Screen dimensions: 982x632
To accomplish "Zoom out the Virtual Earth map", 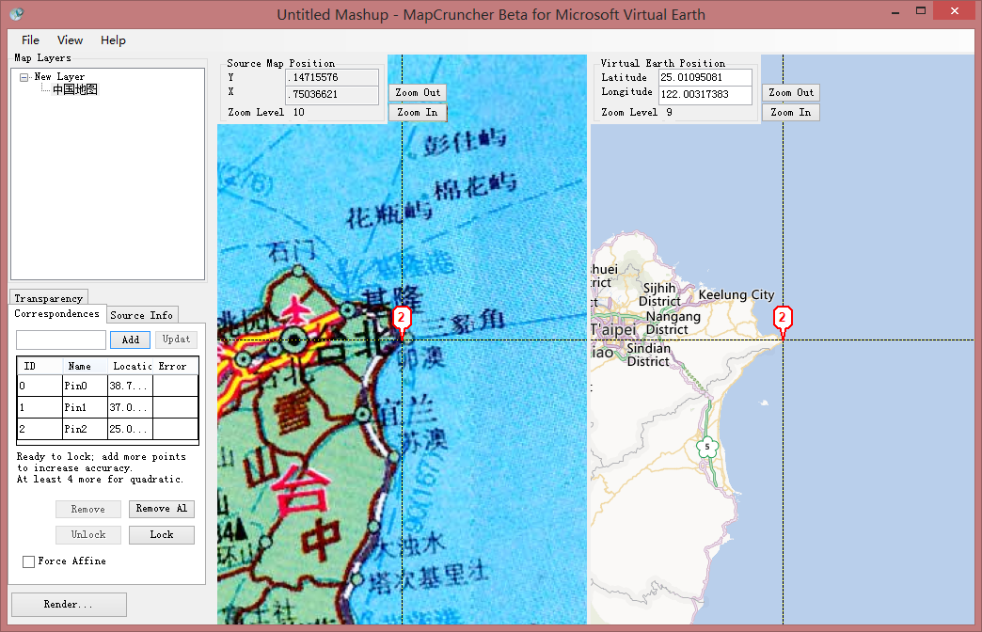I will (x=791, y=93).
